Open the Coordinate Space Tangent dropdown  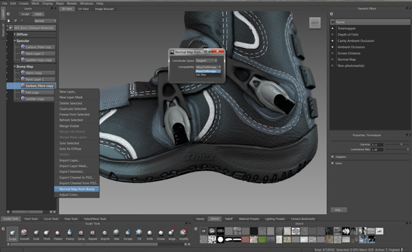coord(206,60)
